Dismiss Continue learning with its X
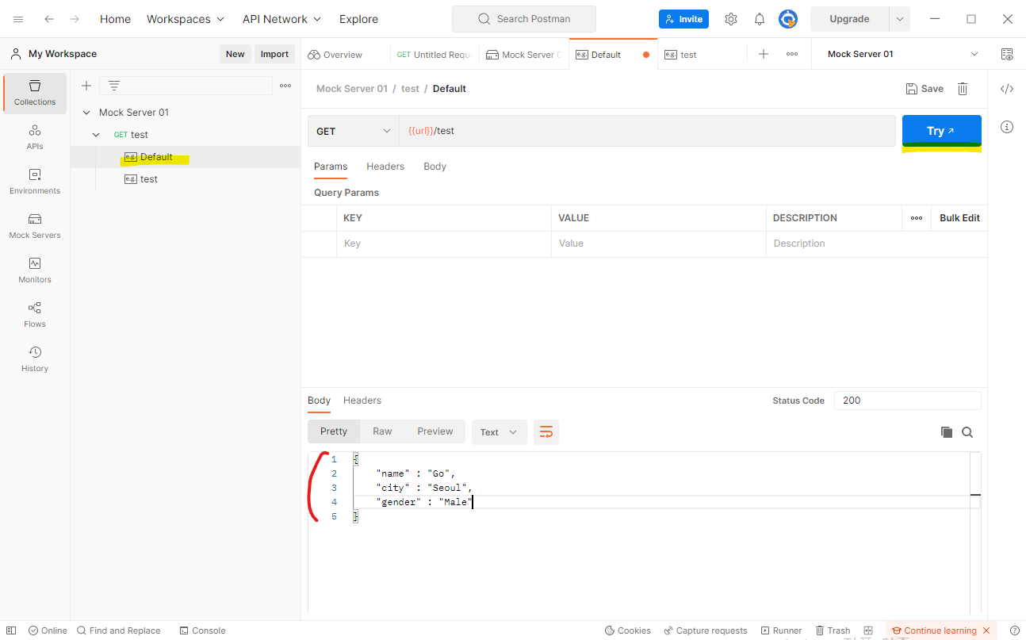 pyautogui.click(x=986, y=630)
